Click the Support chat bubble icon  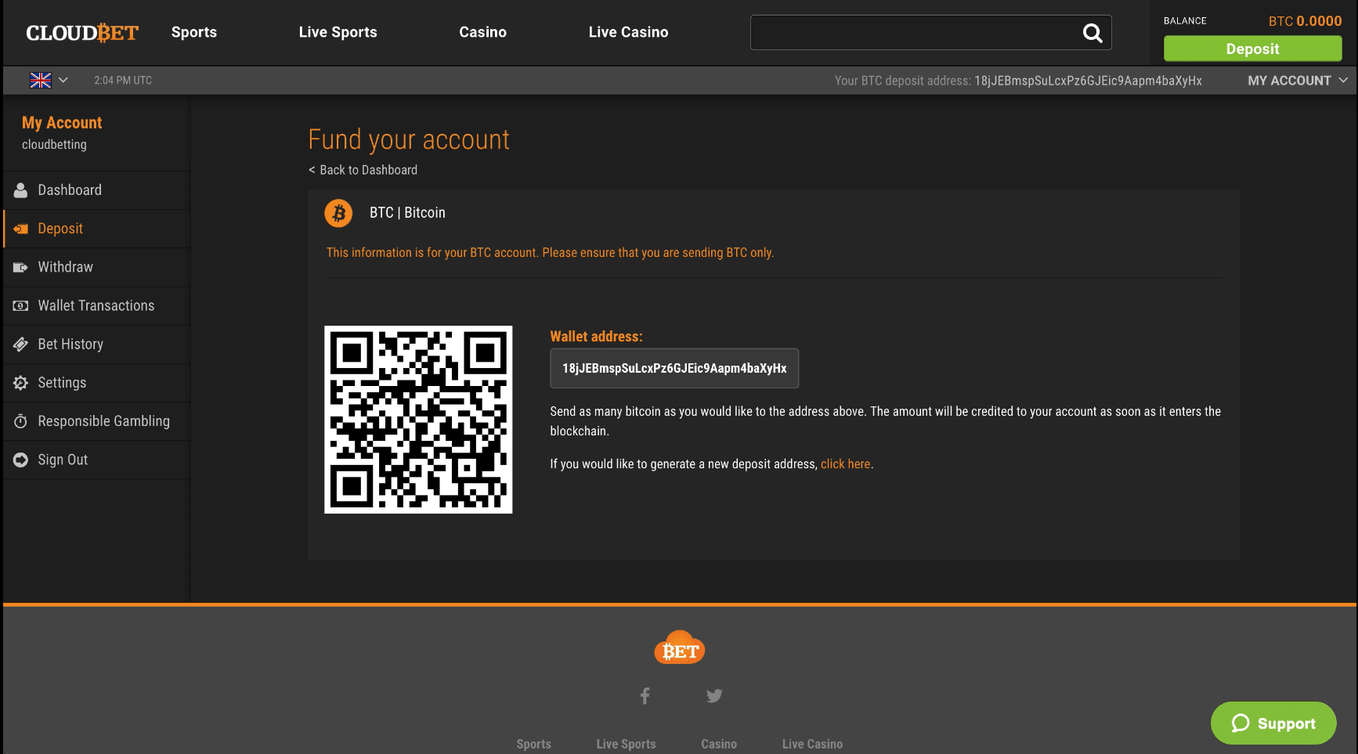coord(1241,723)
